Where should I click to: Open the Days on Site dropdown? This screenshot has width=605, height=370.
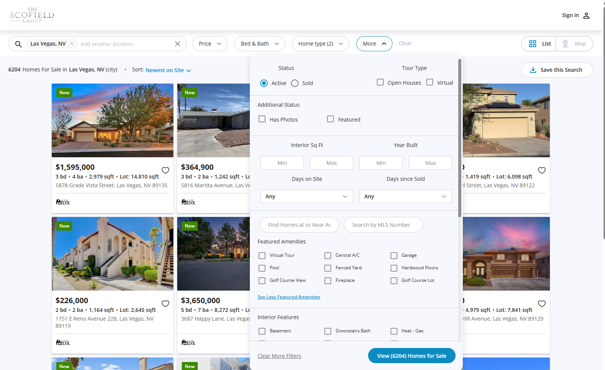tap(307, 196)
